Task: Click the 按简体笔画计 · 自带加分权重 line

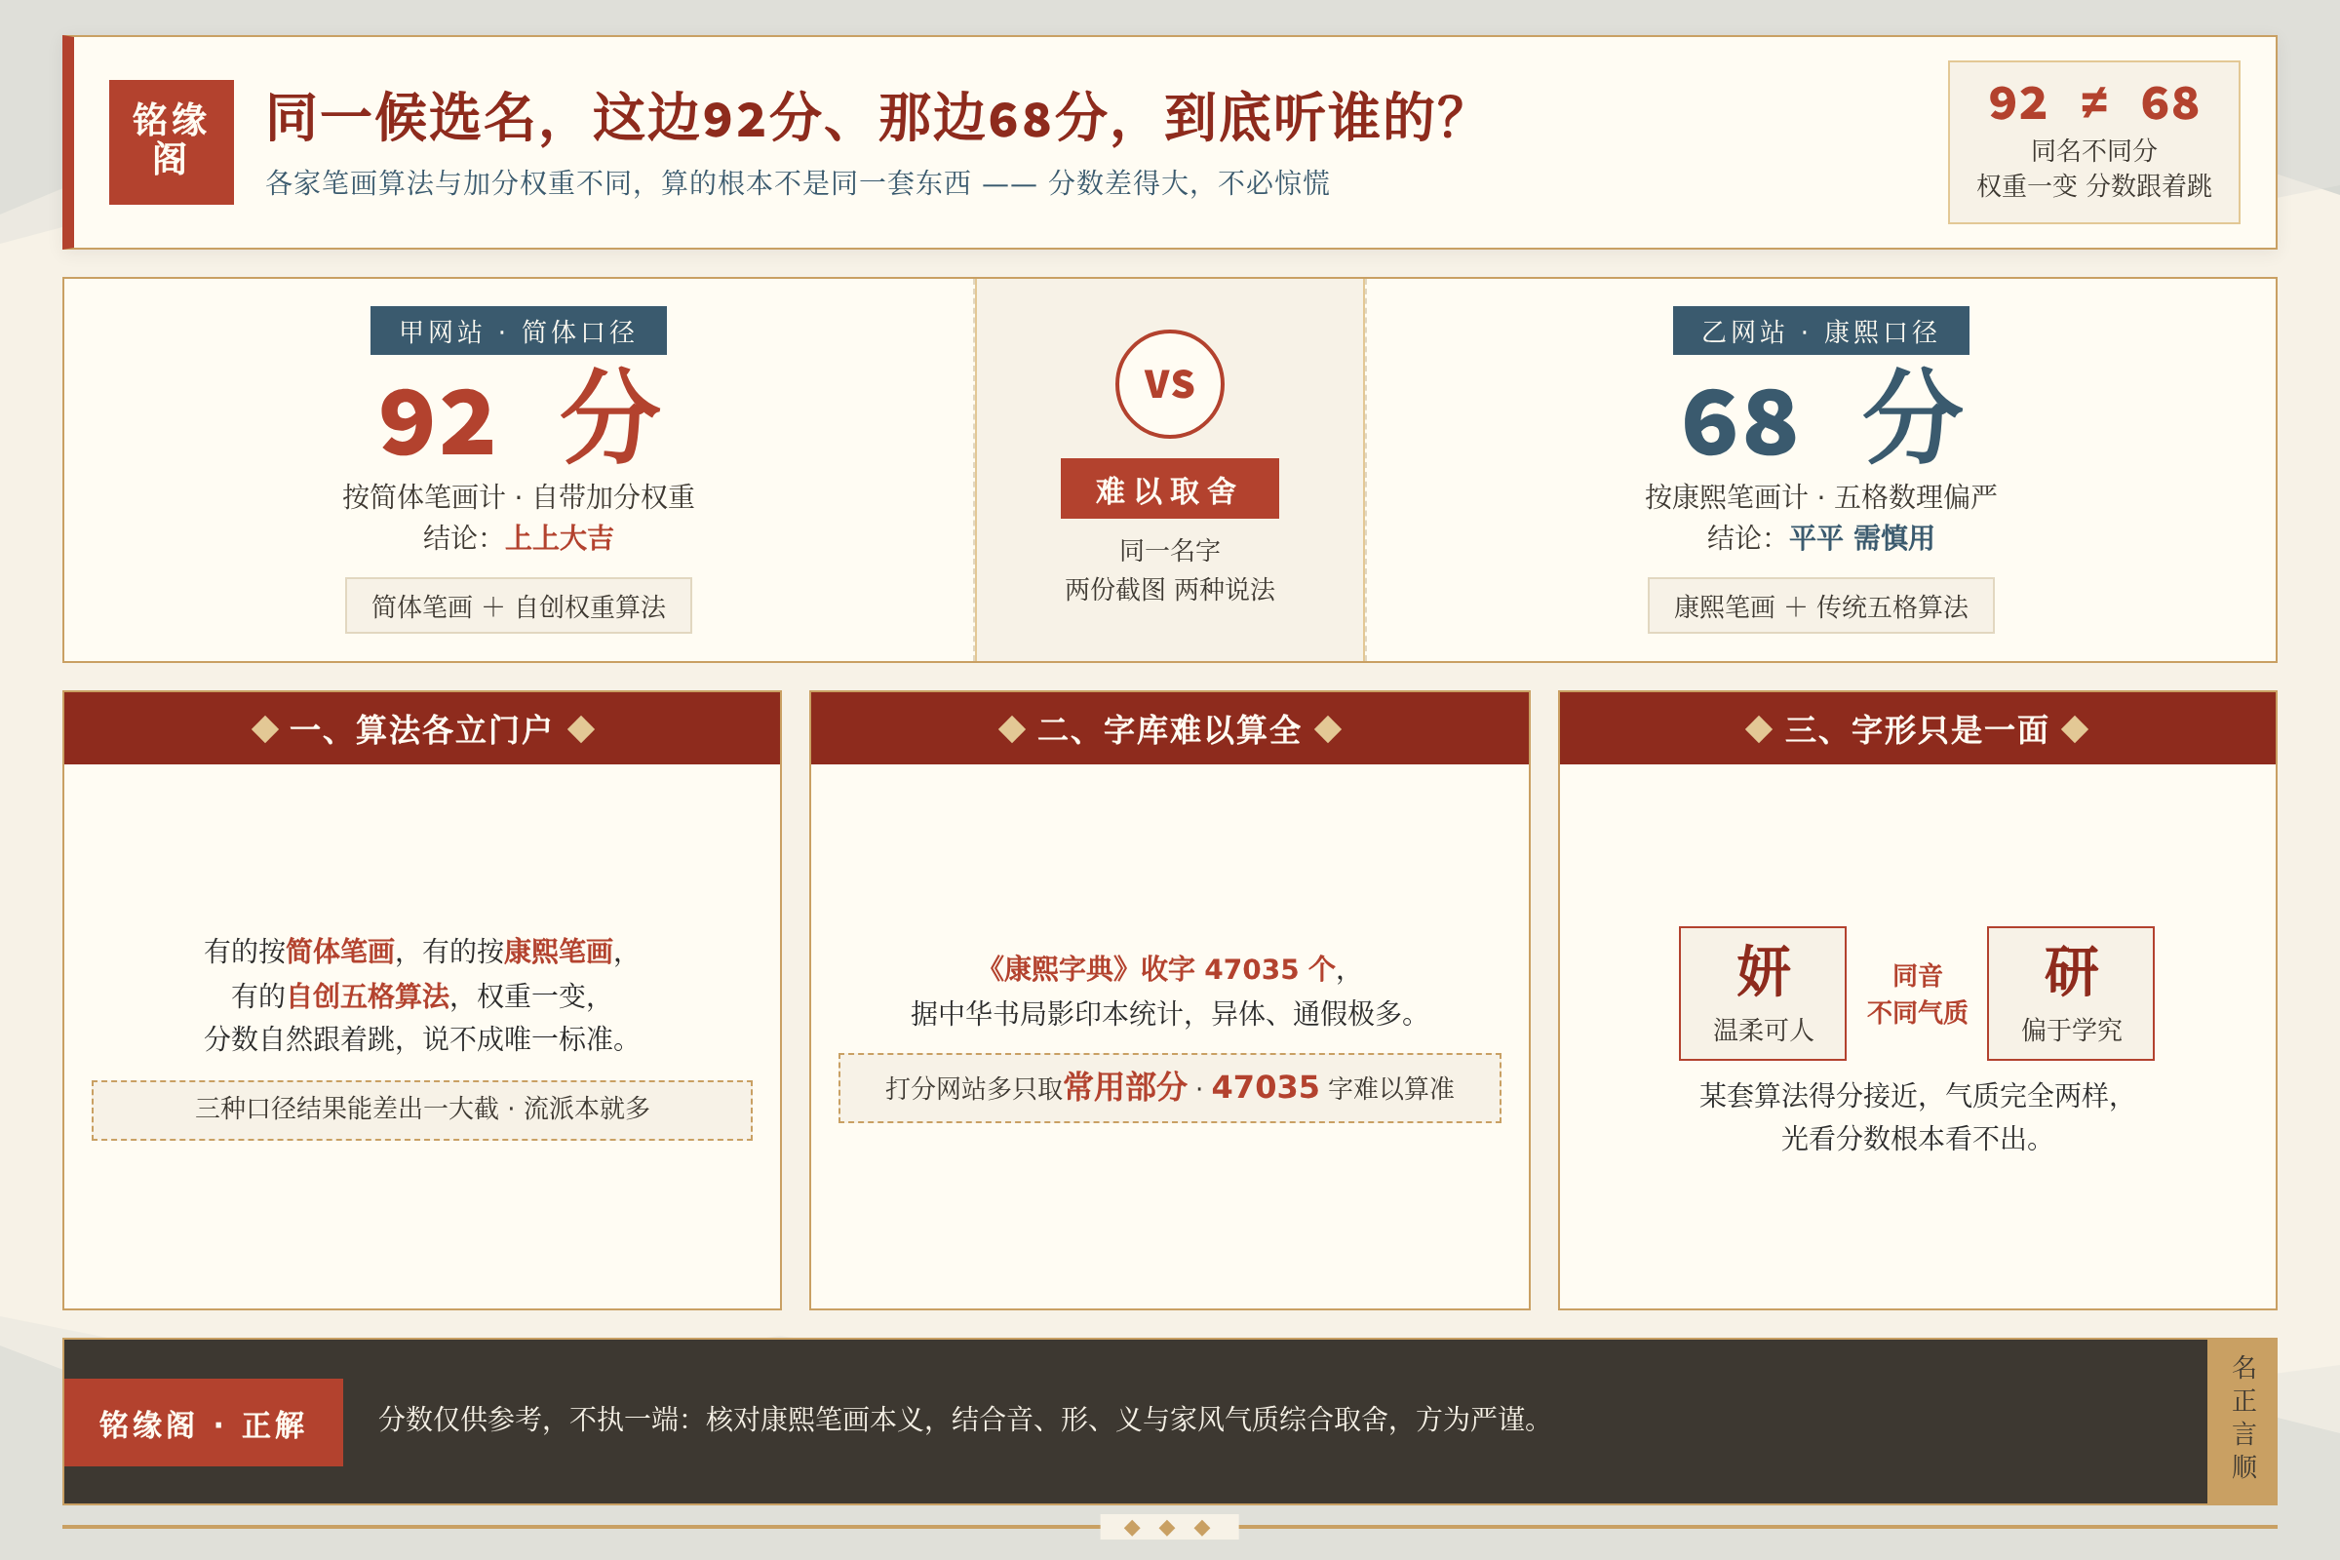Action: (519, 496)
